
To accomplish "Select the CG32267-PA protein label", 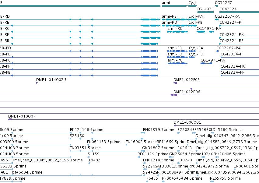I will click(x=229, y=48).
